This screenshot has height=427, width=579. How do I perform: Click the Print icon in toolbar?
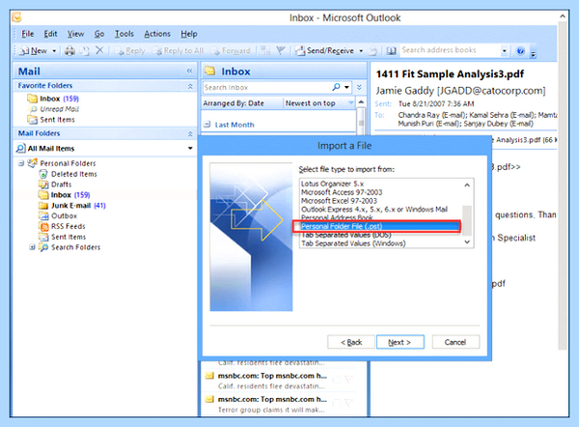pos(69,50)
